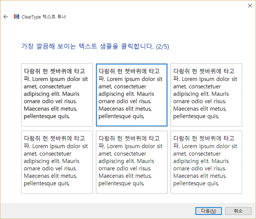The height and width of the screenshot is (219, 256).
Task: Select the top-right text sample
Action: [207, 95]
